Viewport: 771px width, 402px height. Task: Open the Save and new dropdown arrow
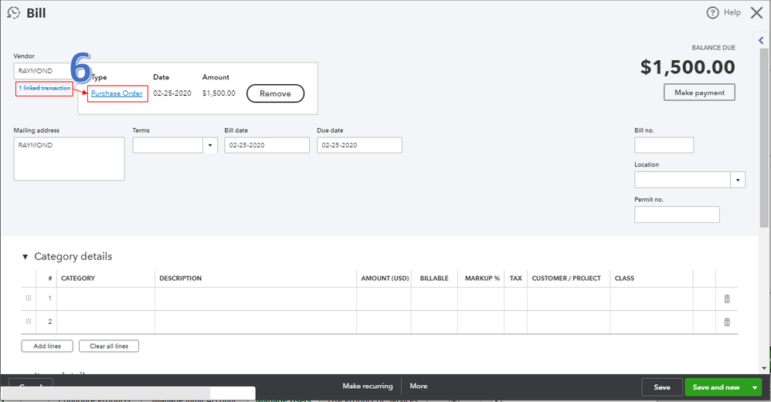point(755,387)
